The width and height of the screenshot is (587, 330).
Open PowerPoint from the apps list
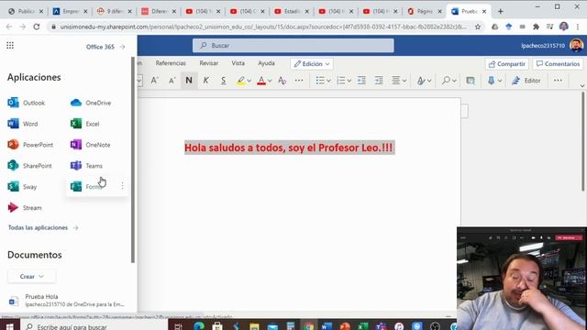[30, 145]
